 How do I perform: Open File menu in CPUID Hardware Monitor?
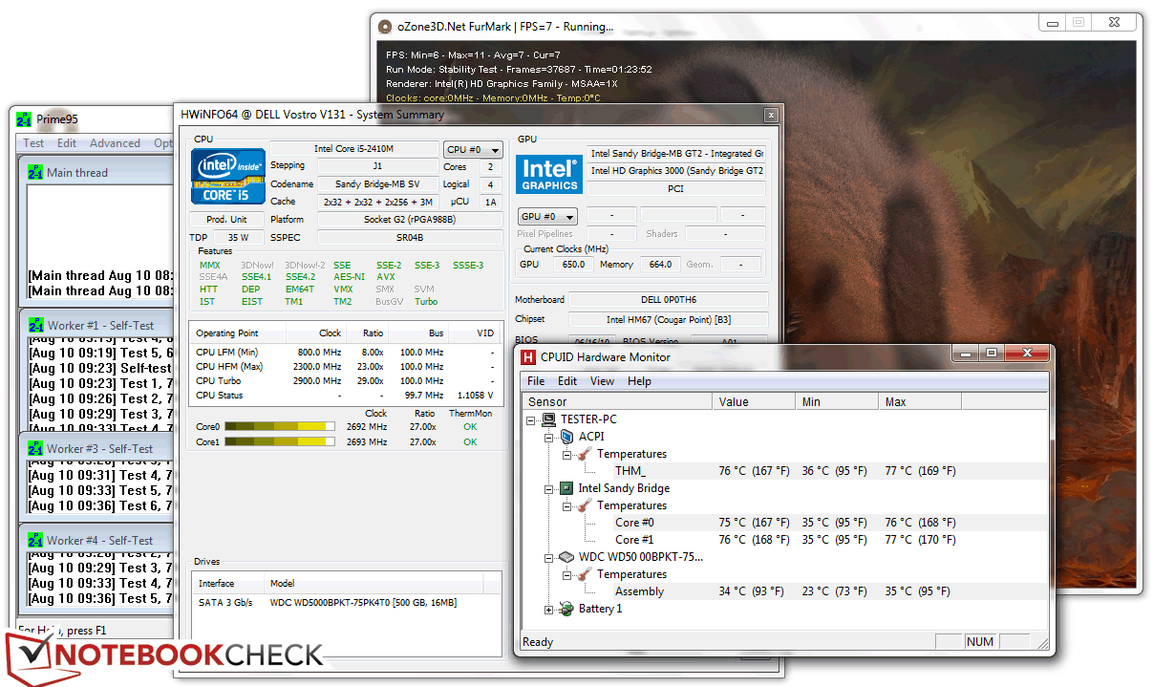537,380
